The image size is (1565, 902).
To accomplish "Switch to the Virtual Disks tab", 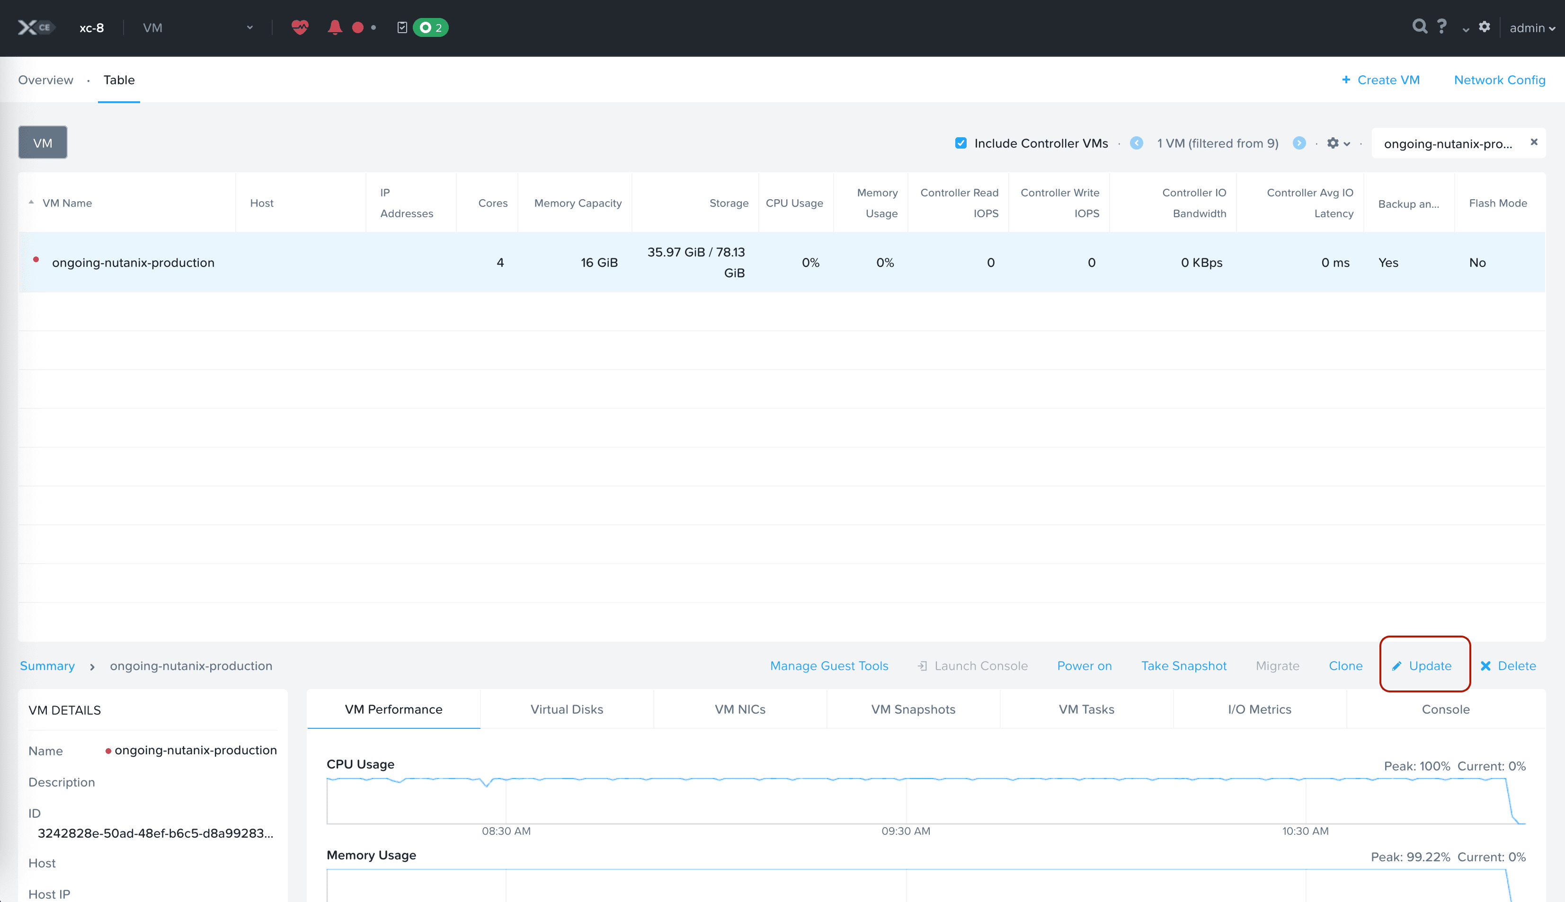I will click(566, 709).
